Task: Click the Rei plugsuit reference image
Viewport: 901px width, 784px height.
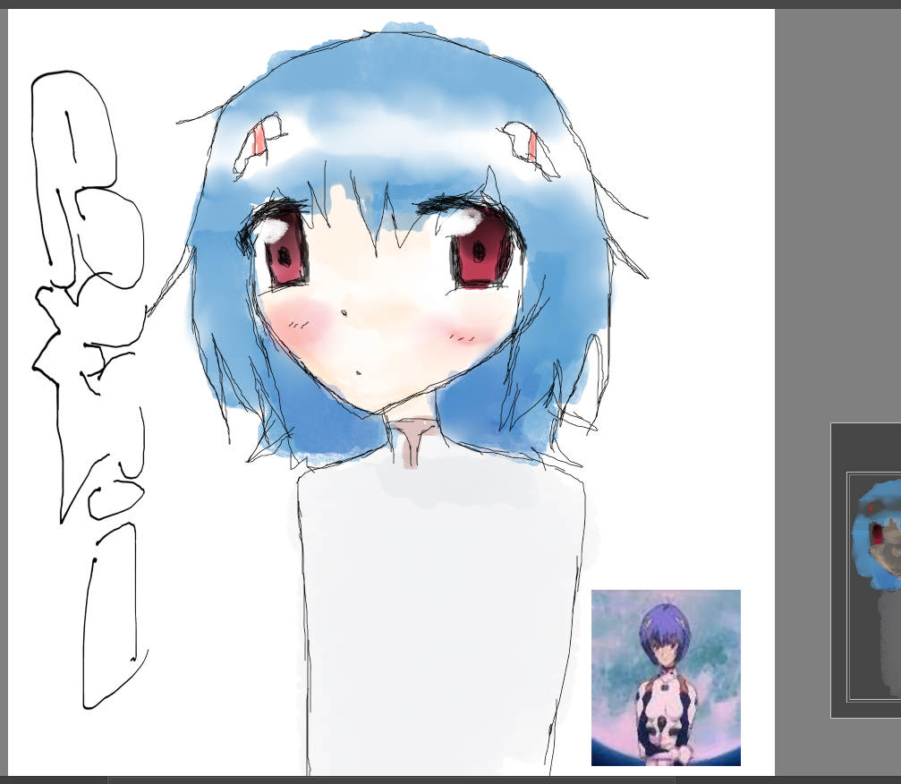Action: click(666, 677)
